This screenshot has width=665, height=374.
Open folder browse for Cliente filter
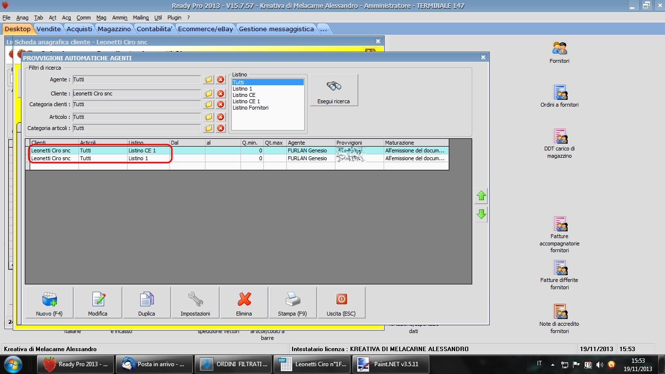[x=208, y=93]
